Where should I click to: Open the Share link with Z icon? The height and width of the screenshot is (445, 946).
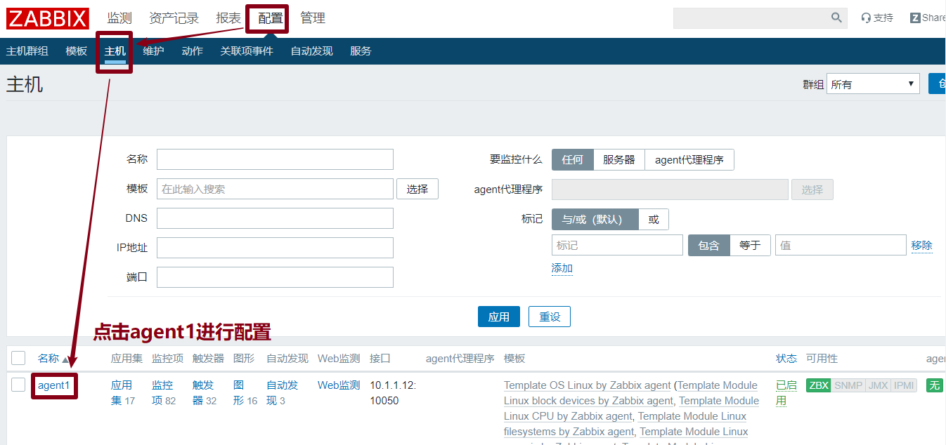pos(928,18)
